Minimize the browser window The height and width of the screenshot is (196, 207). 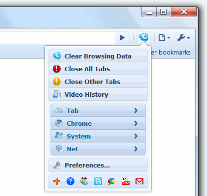[x=149, y=12]
